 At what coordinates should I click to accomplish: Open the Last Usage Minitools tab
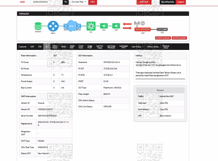pyautogui.click(x=111, y=47)
